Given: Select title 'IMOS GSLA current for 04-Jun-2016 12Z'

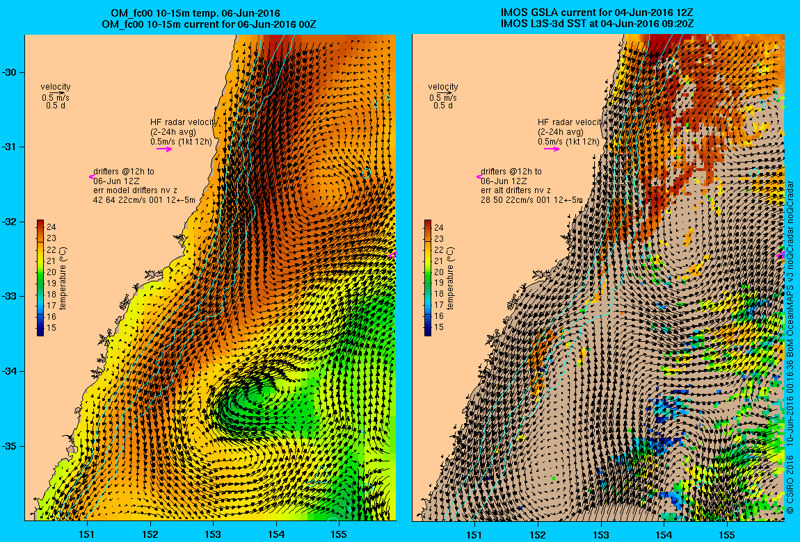Looking at the screenshot, I should click(598, 13).
